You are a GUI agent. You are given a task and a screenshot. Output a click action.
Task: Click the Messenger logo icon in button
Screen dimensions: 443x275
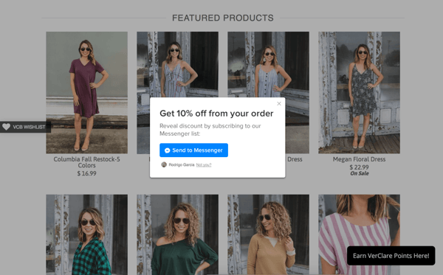click(x=168, y=150)
